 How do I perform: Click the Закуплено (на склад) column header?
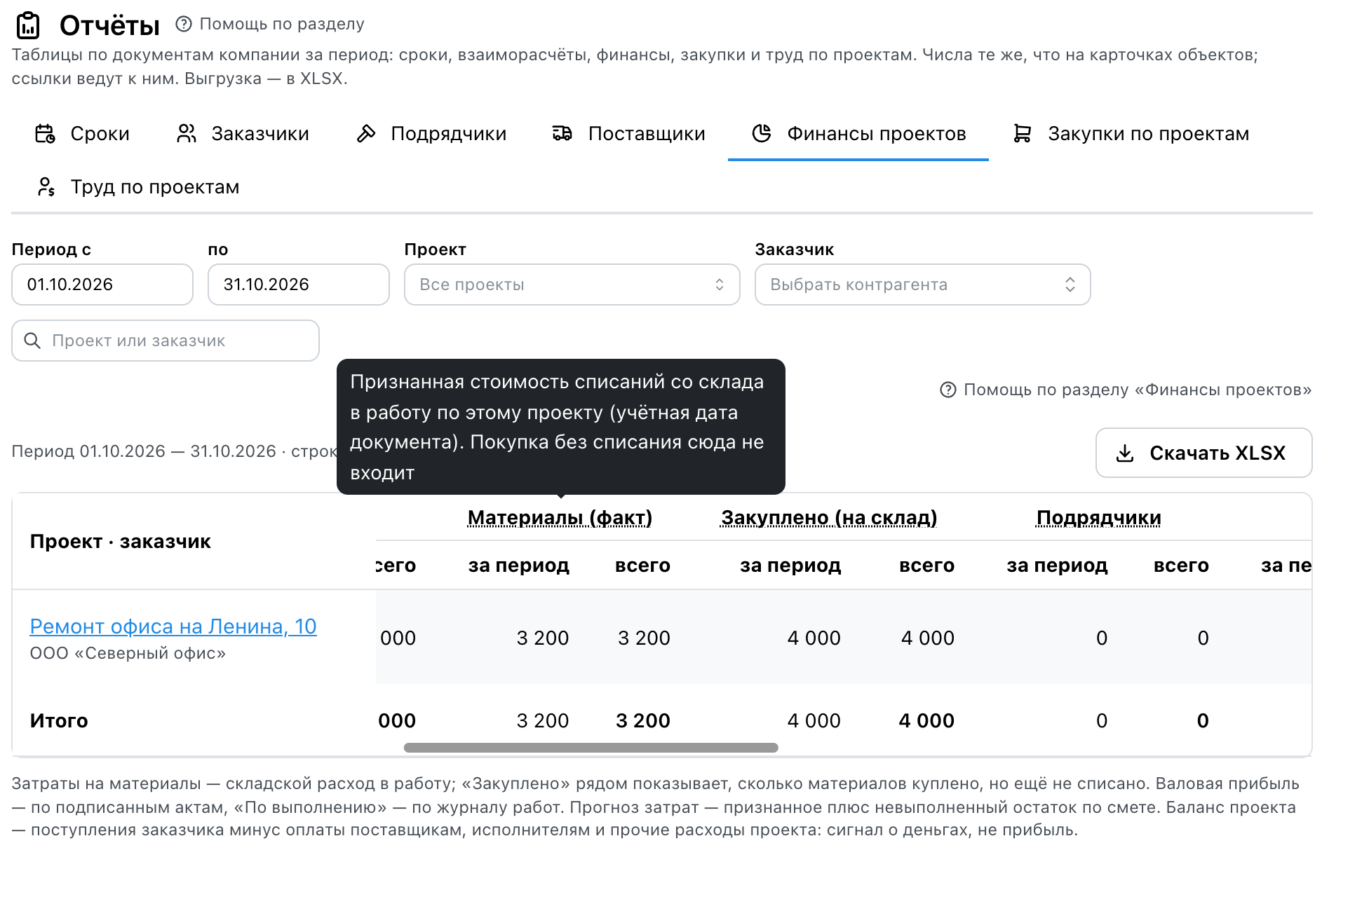829,517
